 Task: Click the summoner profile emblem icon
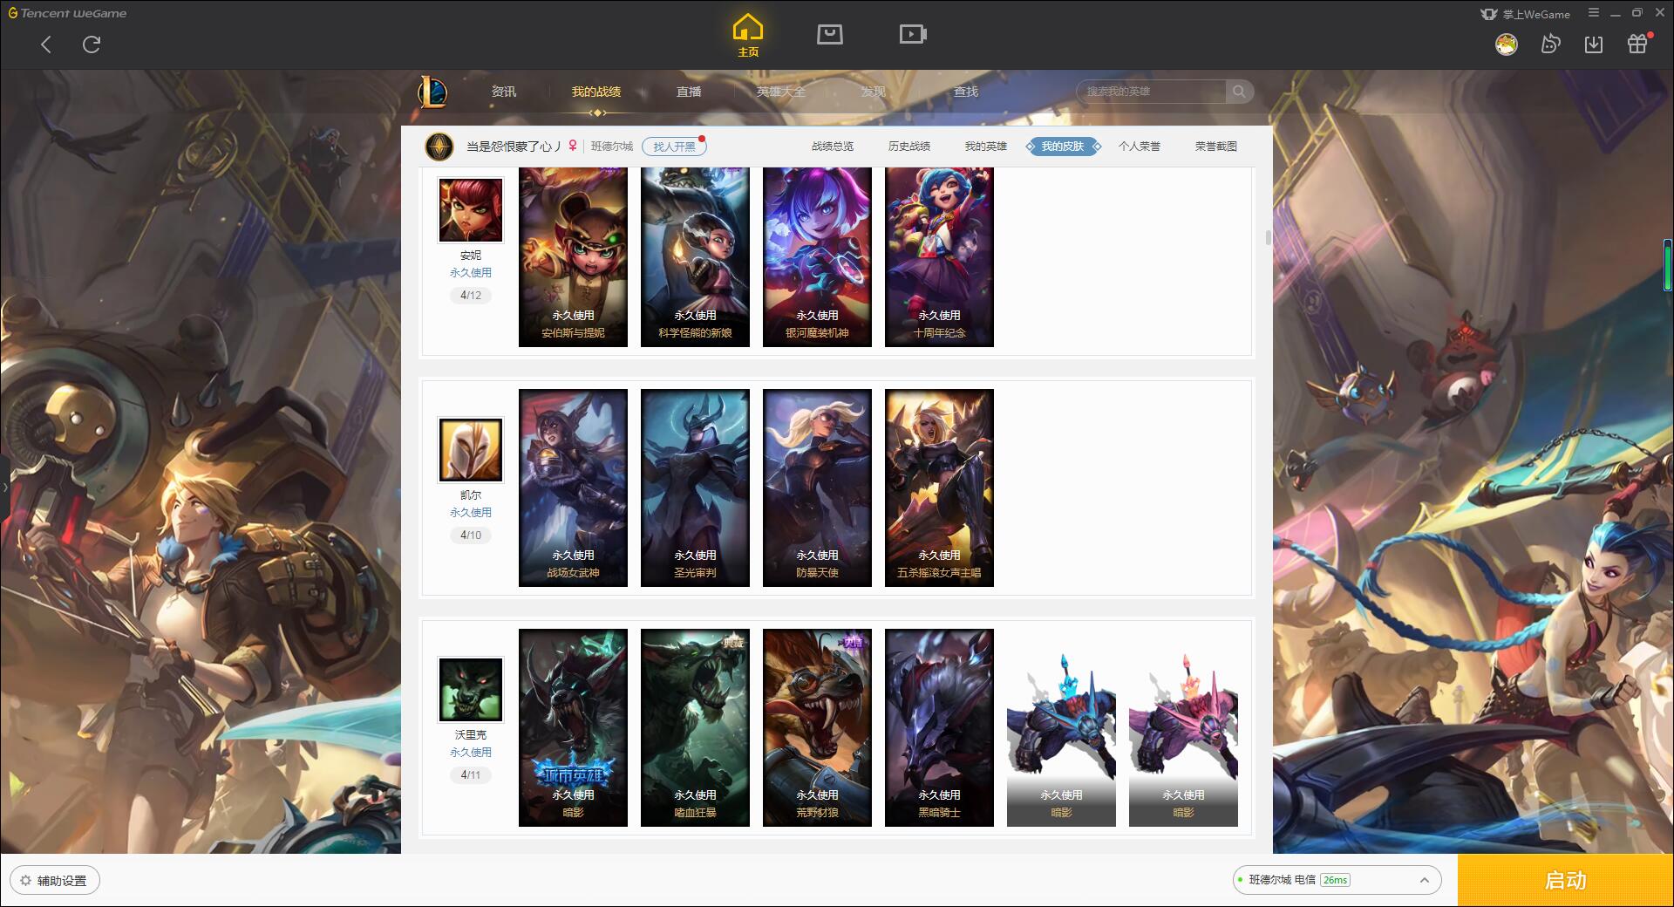click(439, 146)
